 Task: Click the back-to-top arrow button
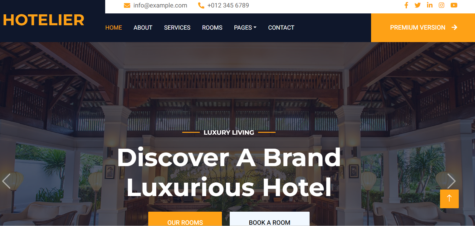[x=449, y=199]
